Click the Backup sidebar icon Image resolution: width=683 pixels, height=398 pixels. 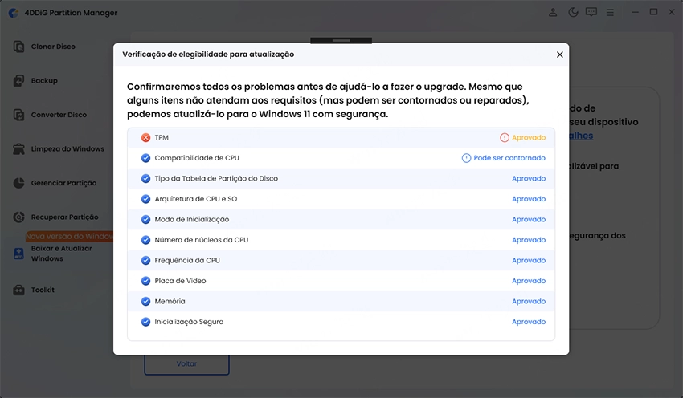(18, 80)
